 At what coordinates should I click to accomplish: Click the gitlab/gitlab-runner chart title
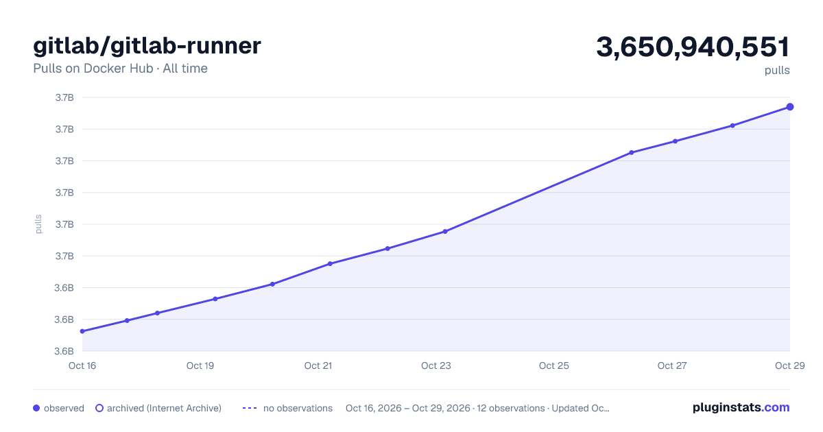point(147,45)
